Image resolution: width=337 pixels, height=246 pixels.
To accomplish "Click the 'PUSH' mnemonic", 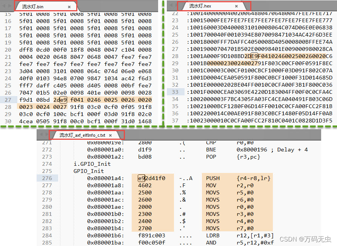I will [x=213, y=178].
